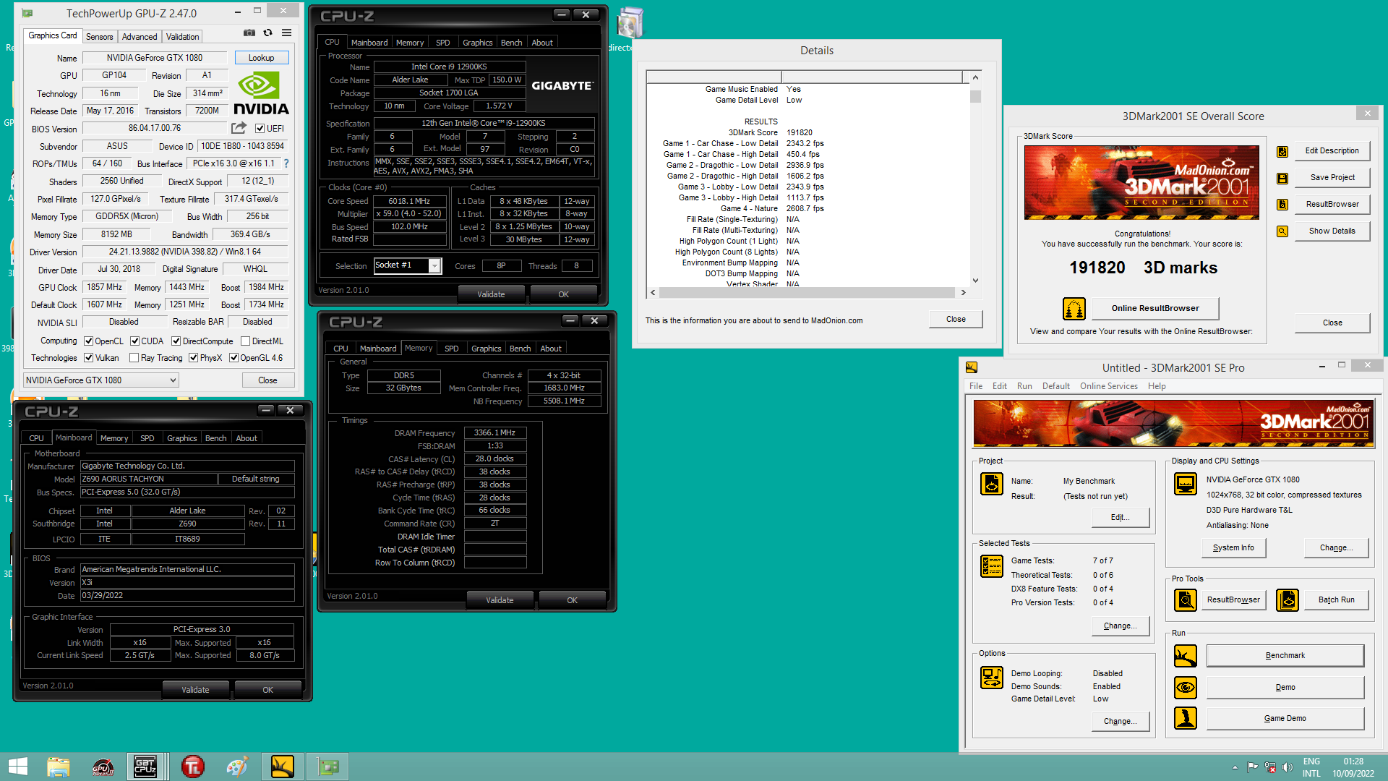Click Validate in CPU-Z CPU window
This screenshot has height=781, width=1388.
491,294
